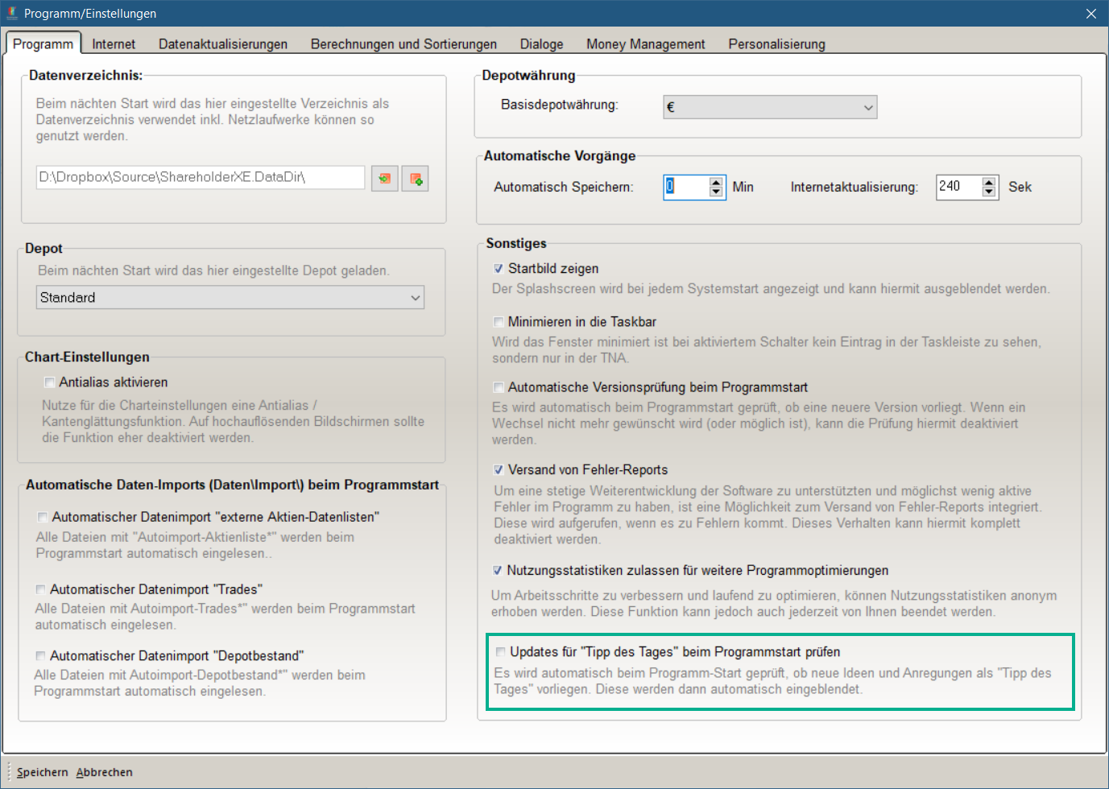The height and width of the screenshot is (789, 1109).
Task: Switch to the Internet tab
Action: pyautogui.click(x=114, y=44)
